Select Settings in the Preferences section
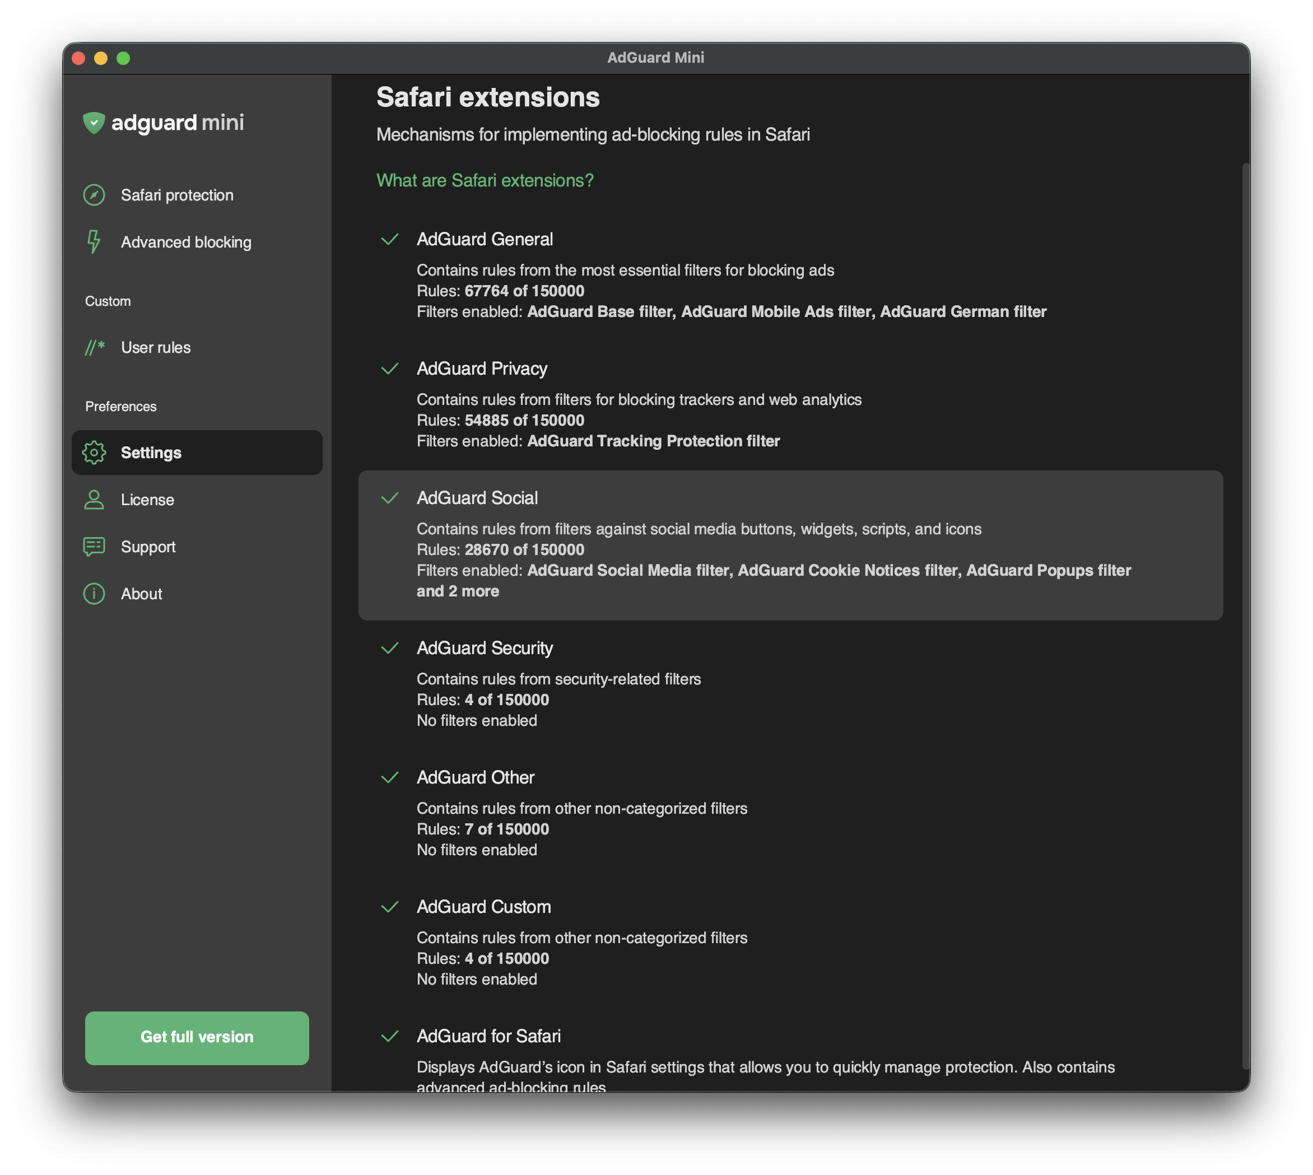Screen dimensions: 1313x1175 pyautogui.click(x=151, y=452)
